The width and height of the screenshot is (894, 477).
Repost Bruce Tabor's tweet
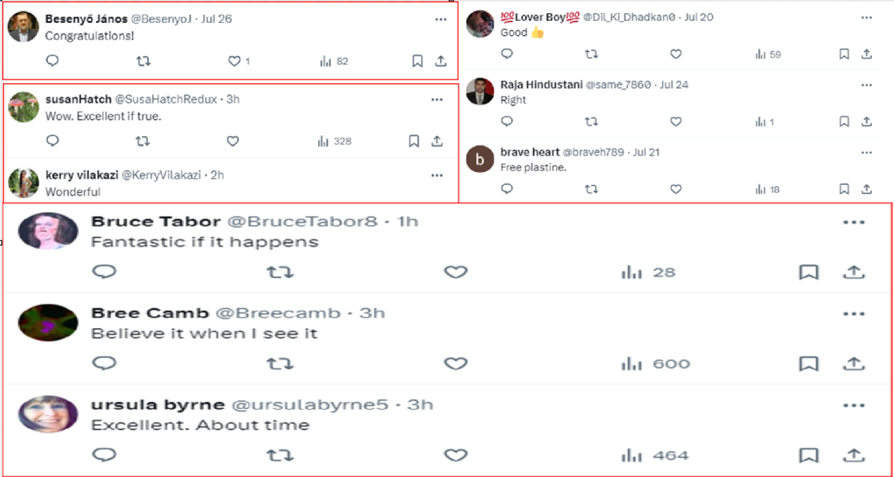(x=280, y=272)
